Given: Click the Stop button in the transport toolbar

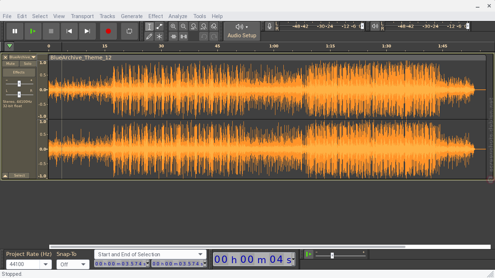Looking at the screenshot, I should (51, 31).
